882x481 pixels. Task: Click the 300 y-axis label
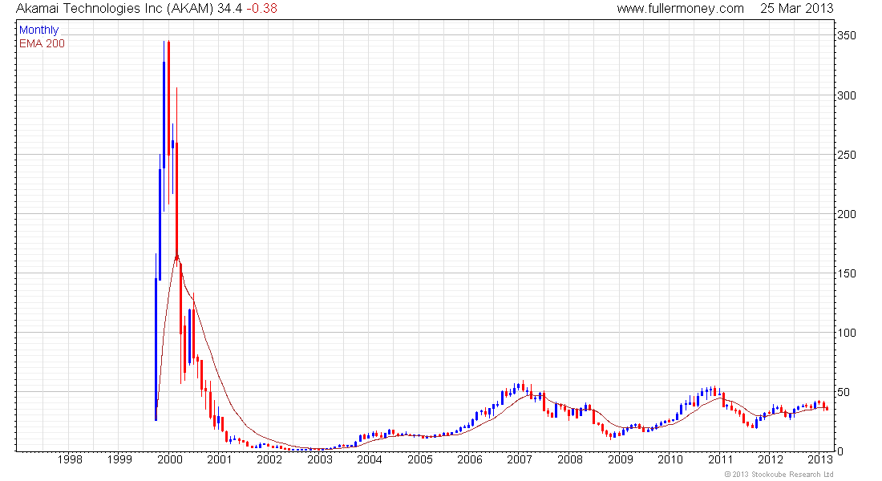coord(847,95)
